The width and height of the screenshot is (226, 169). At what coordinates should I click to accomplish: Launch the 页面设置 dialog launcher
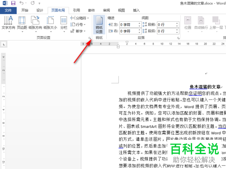pos(89,38)
